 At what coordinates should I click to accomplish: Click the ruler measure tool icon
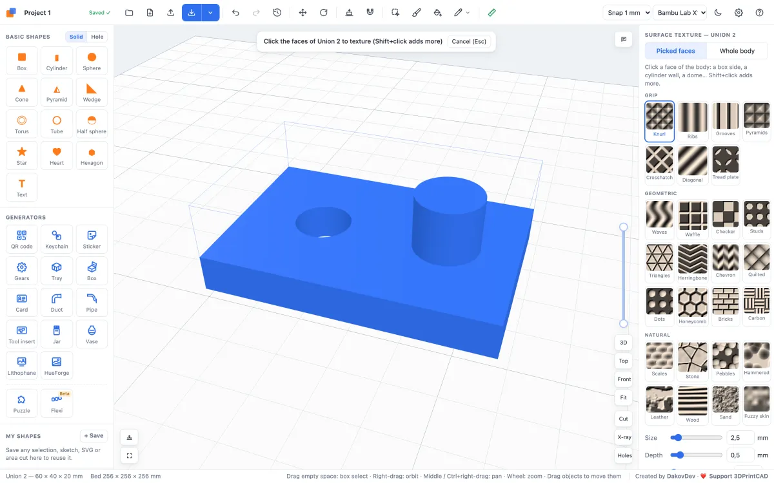tap(492, 12)
